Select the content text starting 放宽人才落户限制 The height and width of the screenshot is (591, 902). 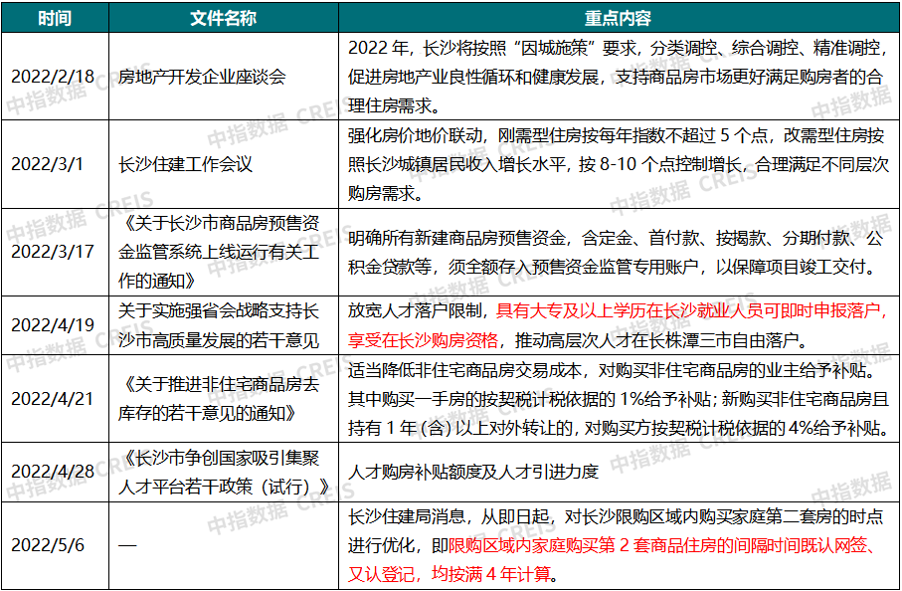pos(619,325)
